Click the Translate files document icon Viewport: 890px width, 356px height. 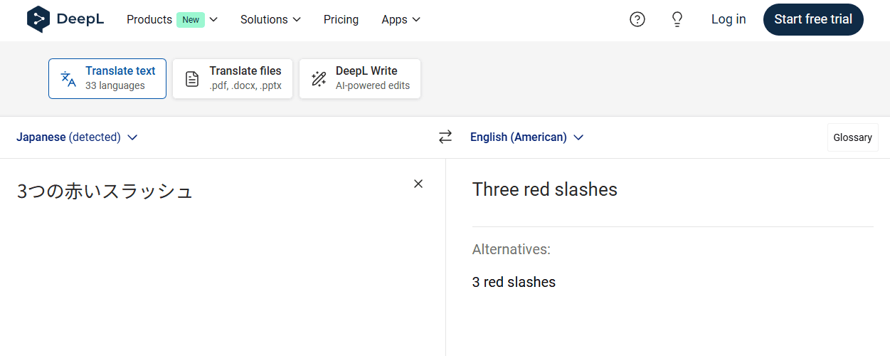tap(192, 79)
